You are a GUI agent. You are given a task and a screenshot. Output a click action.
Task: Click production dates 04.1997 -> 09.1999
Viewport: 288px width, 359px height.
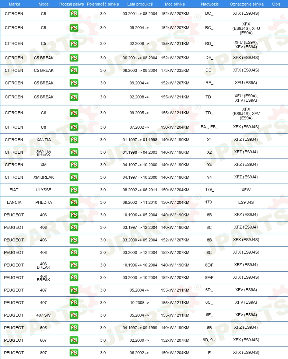coord(140,328)
